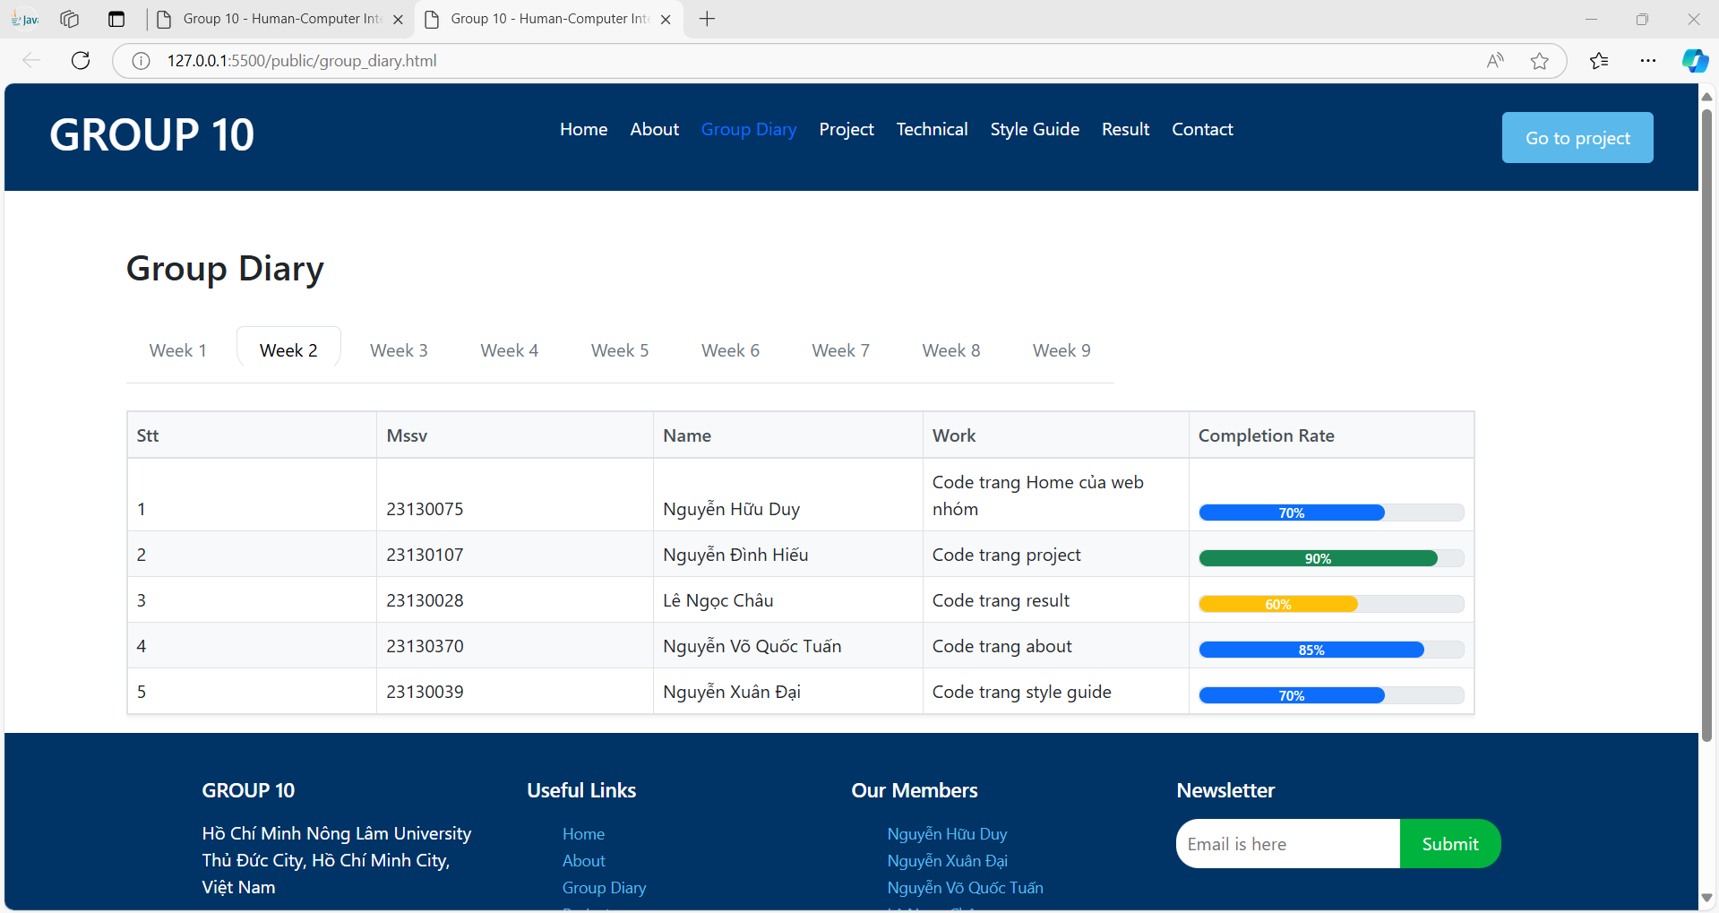
Task: Open footer member link Nguyễn Võ Quốc Tuấn
Action: 965,887
